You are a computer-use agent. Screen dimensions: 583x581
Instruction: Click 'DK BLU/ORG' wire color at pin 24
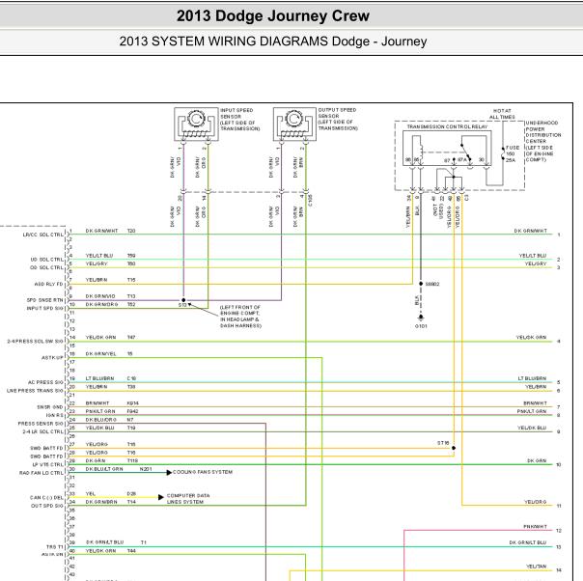pyautogui.click(x=101, y=420)
